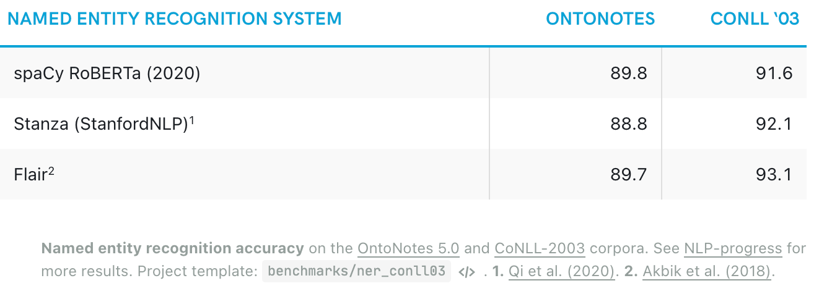Viewport: 819px width, 299px height.
Task: Click the CONLL '03 column header
Action: 755,19
